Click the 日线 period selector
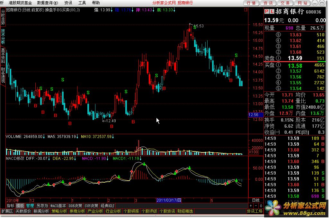The width and height of the screenshot is (329, 218). 256,200
